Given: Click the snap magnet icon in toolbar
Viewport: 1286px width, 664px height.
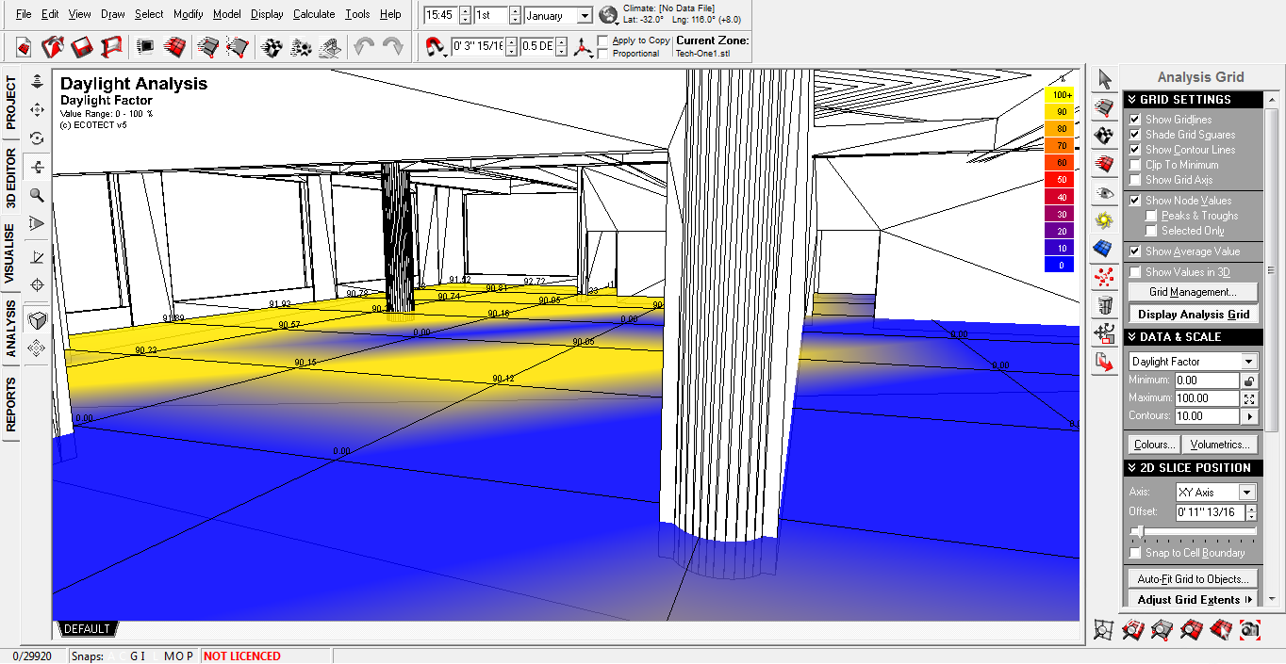Looking at the screenshot, I should (435, 46).
